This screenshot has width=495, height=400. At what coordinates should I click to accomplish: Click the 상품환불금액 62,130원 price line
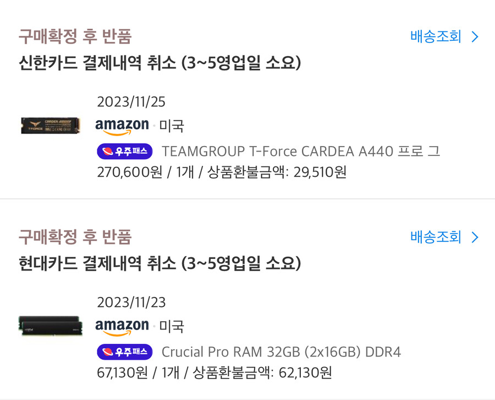(x=215, y=373)
